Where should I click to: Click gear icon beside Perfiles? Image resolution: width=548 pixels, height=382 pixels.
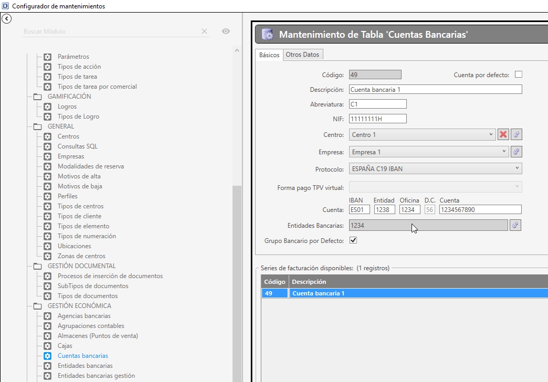pos(48,196)
